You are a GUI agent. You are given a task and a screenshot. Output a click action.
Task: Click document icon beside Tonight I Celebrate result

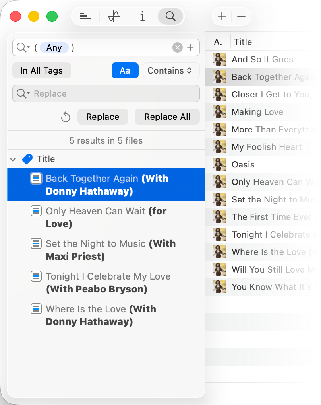coord(36,276)
